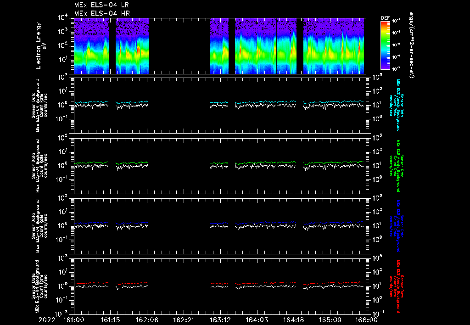Click the year "2022" label on the time axis
Screen dimensions: 470x325
click(x=47, y=320)
